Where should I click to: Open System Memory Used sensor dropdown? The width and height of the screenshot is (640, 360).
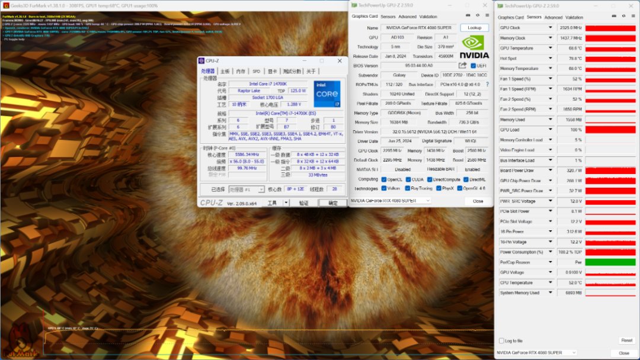(550, 292)
